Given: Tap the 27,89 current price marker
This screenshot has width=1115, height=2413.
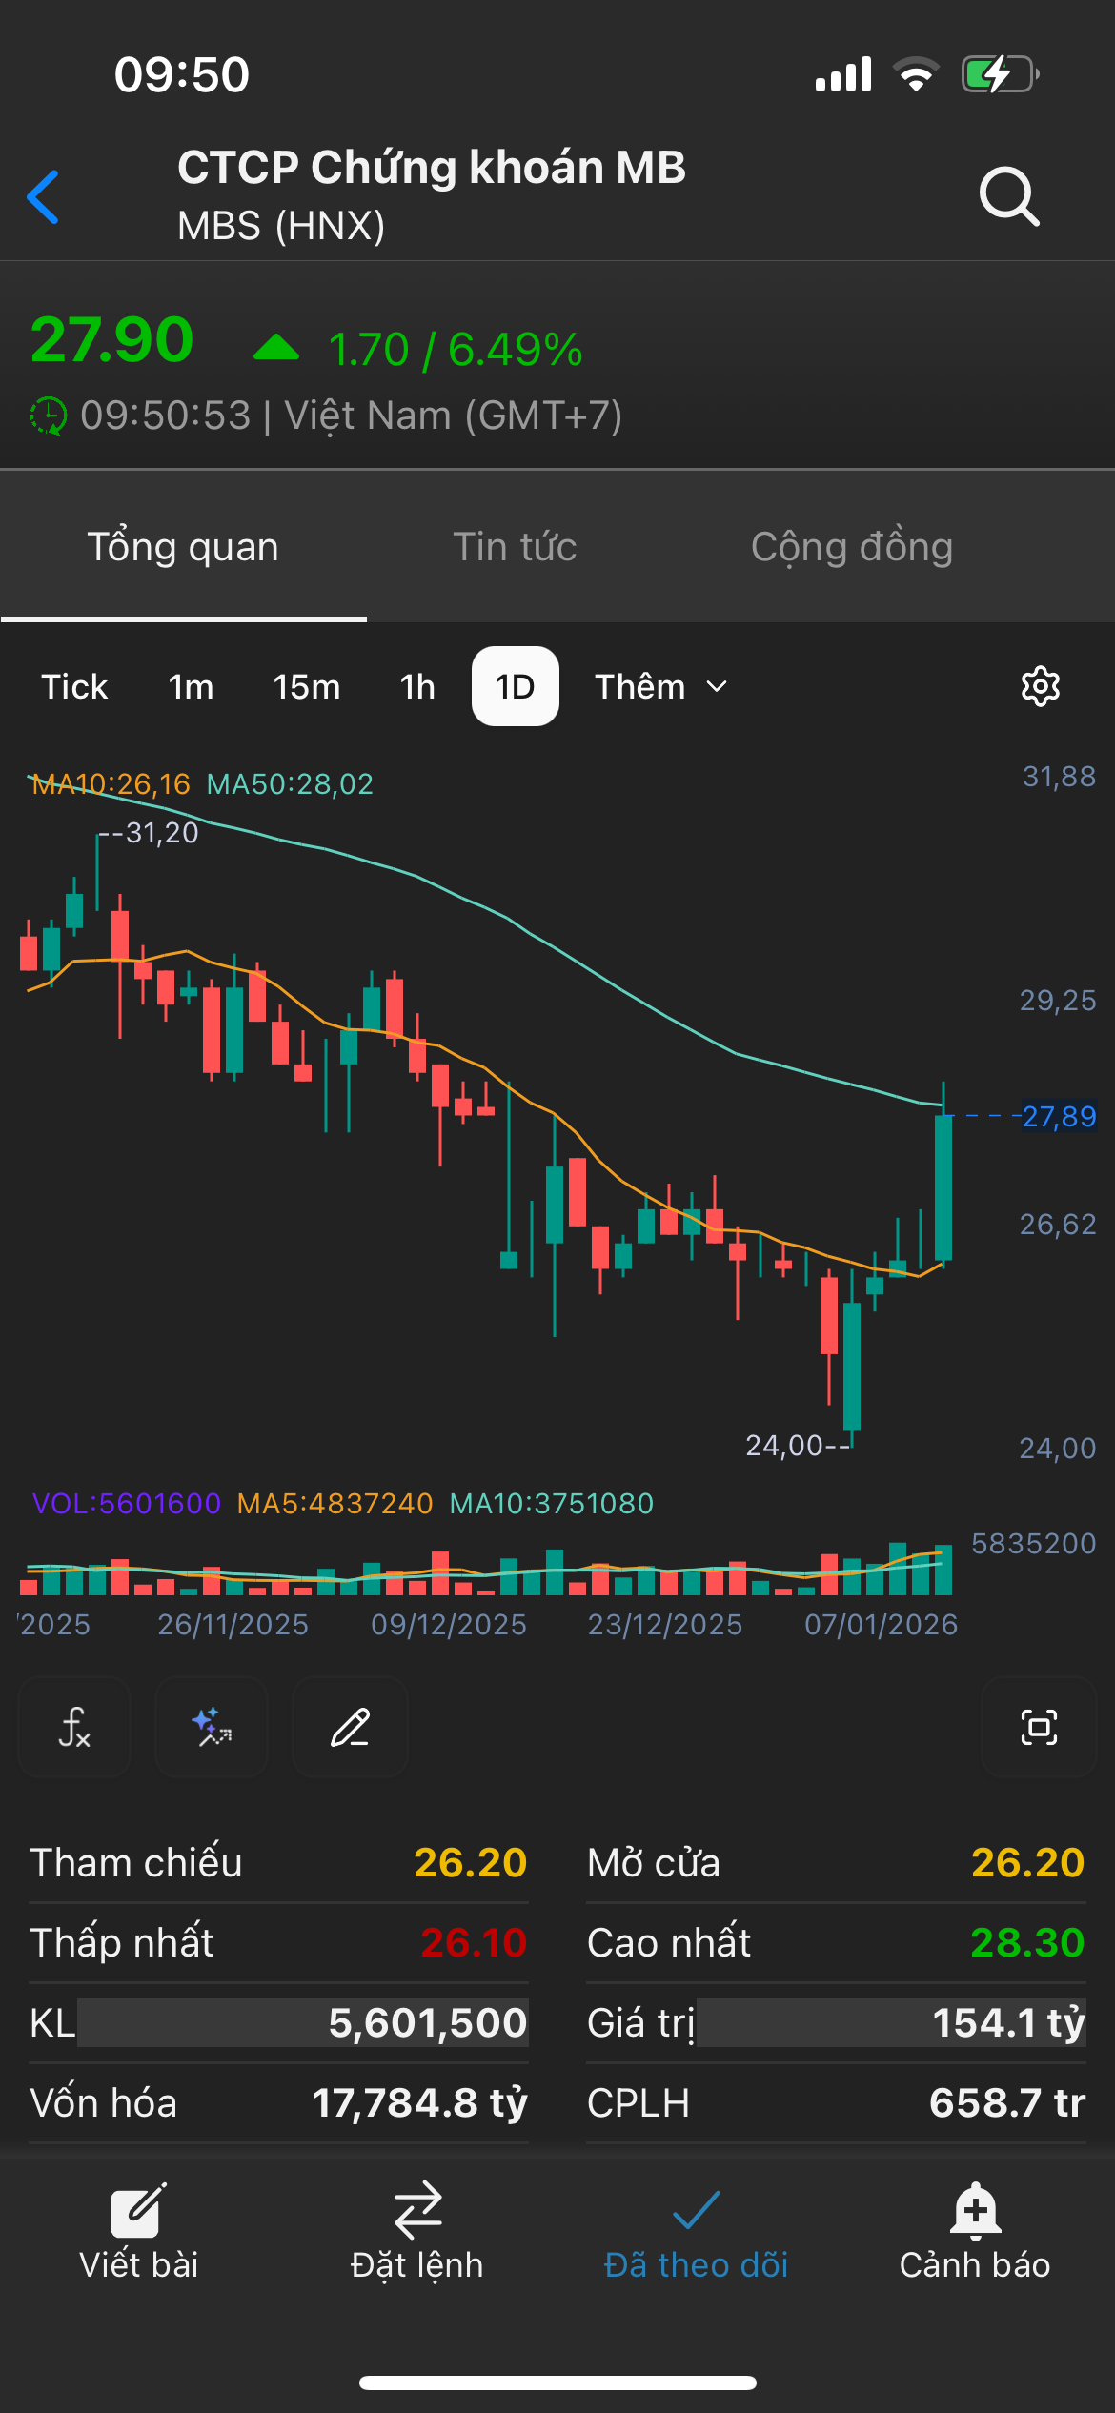Looking at the screenshot, I should coord(1059,1116).
